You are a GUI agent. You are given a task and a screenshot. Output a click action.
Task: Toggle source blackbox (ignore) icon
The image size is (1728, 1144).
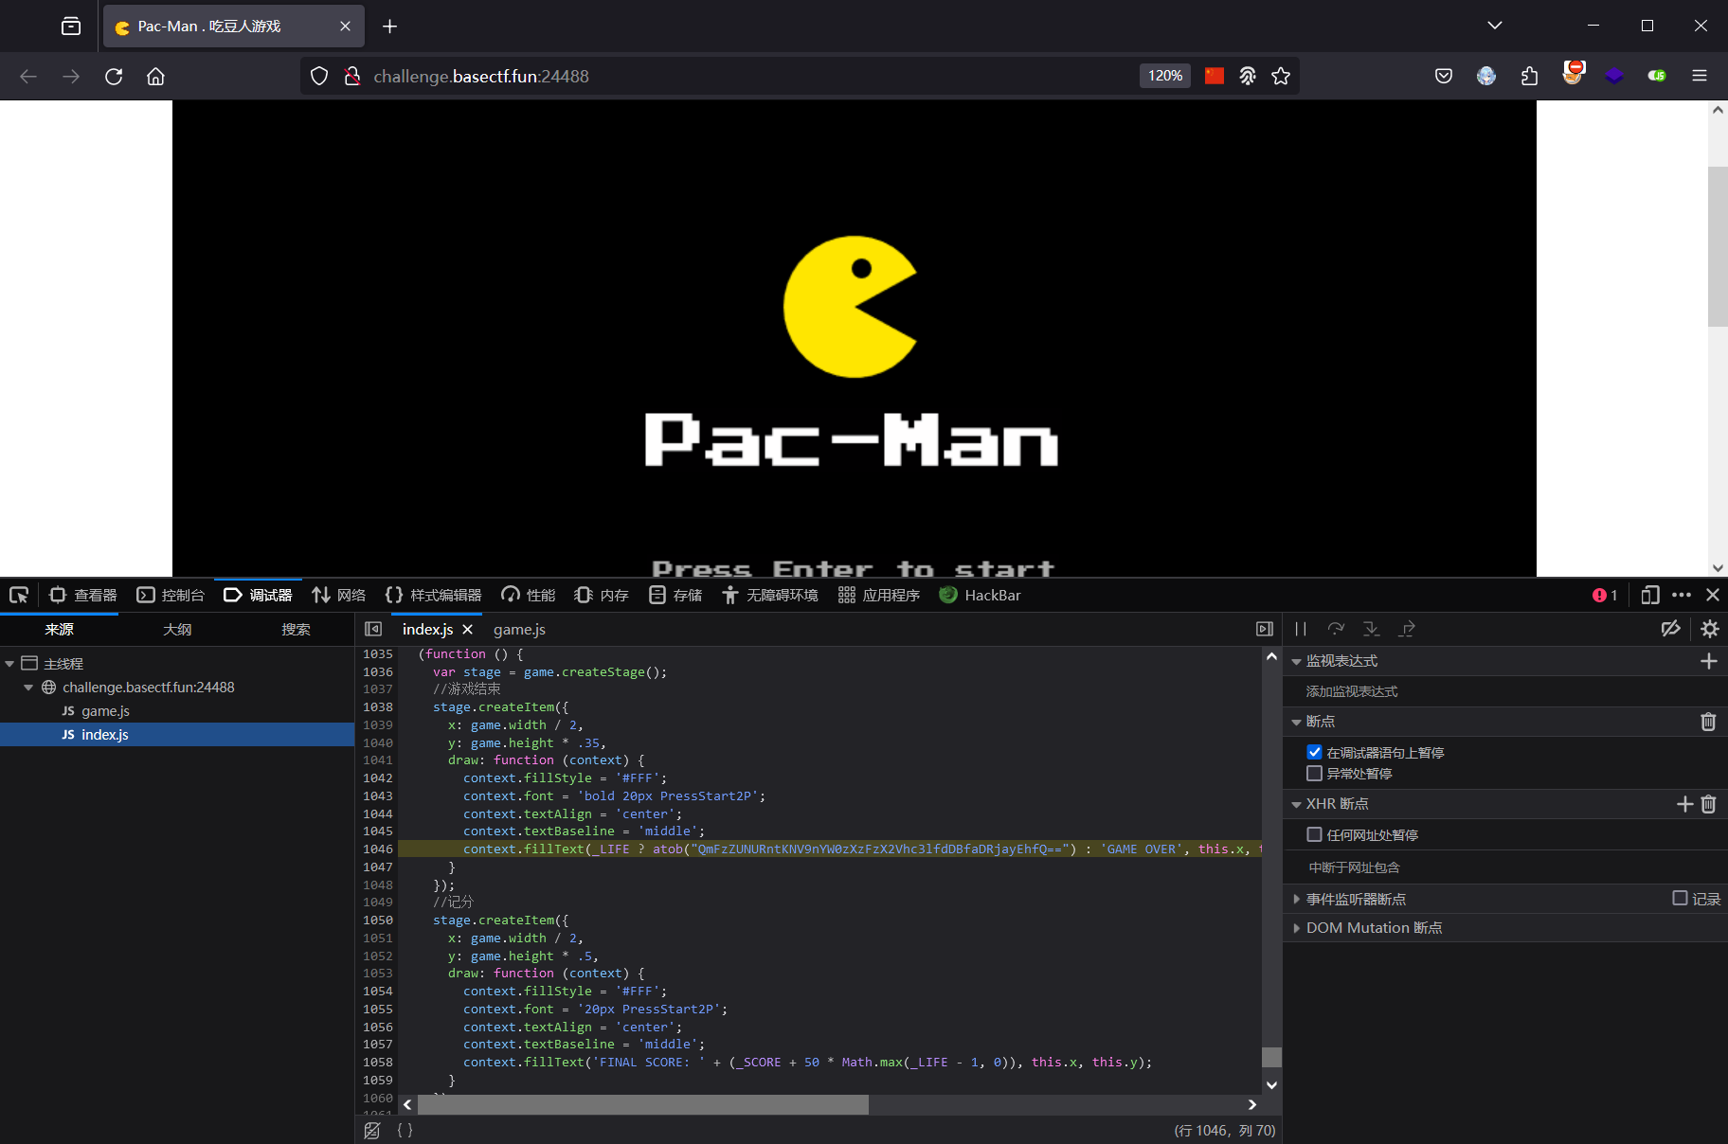[372, 1130]
